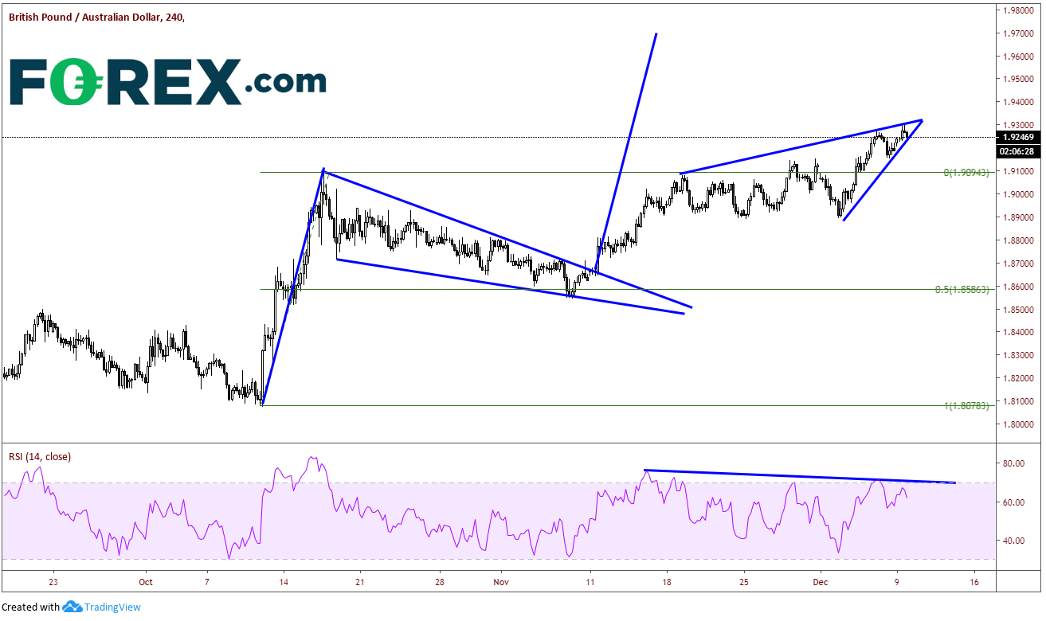Viewport: 1046px width, 621px height.
Task: Click the 1.97000 price axis label
Action: [1020, 34]
